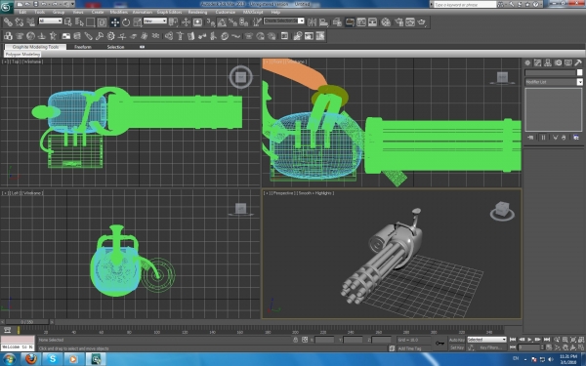The height and width of the screenshot is (366, 586).
Task: Click the time slider at 0/350
Action: [27, 321]
